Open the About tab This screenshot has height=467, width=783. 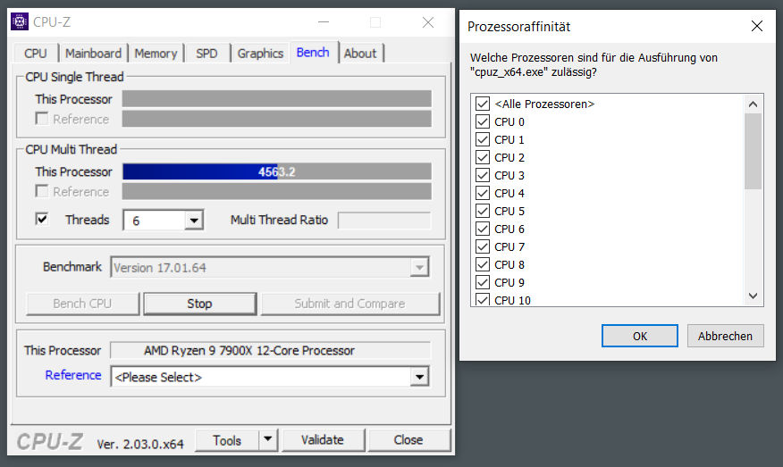click(x=360, y=54)
